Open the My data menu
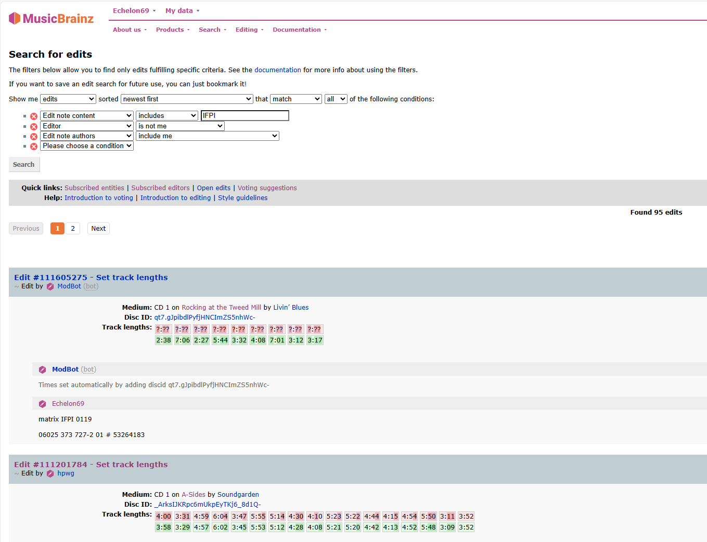This screenshot has width=707, height=542. pos(182,10)
